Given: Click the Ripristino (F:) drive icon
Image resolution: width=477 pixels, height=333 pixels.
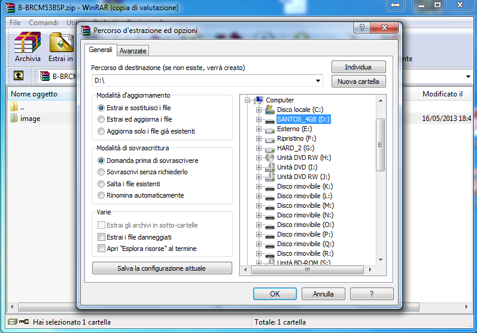Looking at the screenshot, I should pos(269,140).
